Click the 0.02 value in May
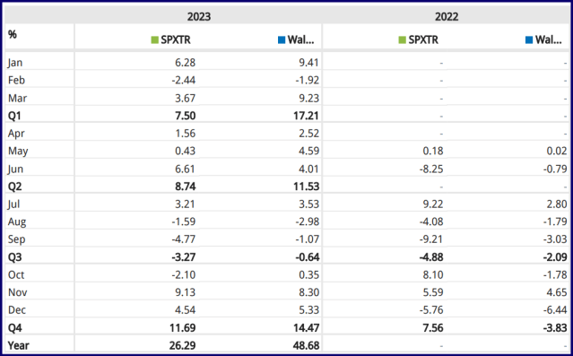 click(x=557, y=151)
